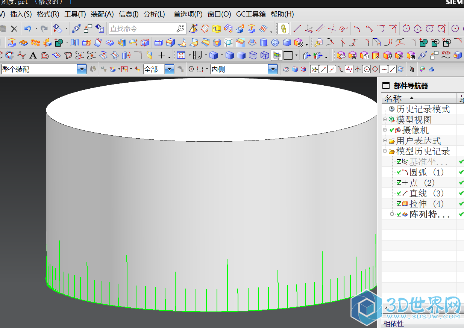Collapse the 模型历史记录 tree node

[385, 151]
